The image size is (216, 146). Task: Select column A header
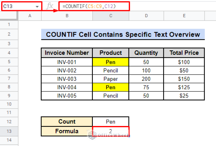(x=30, y=16)
